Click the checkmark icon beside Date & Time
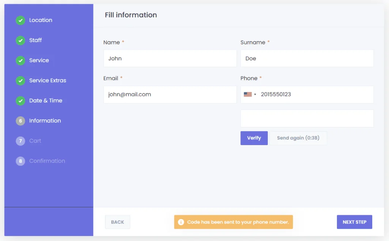 click(21, 101)
